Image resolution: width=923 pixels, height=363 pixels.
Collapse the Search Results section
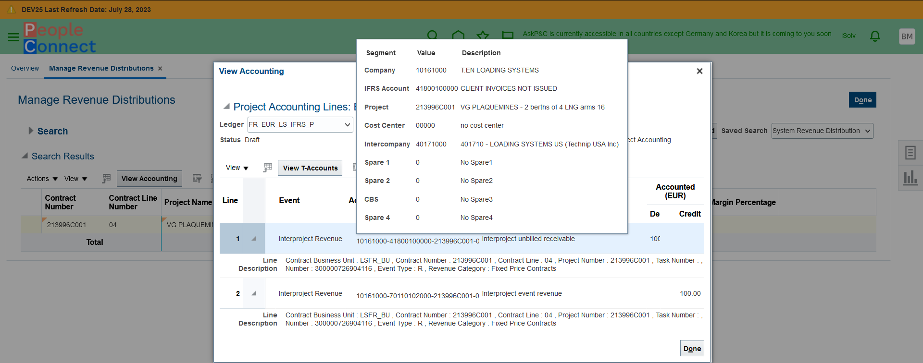[25, 156]
